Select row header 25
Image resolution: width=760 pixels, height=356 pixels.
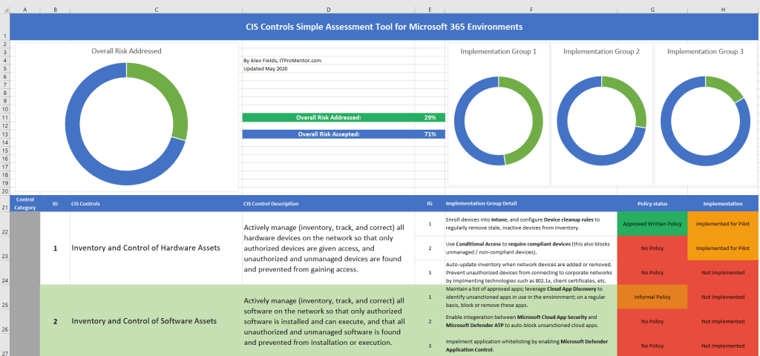coord(5,297)
